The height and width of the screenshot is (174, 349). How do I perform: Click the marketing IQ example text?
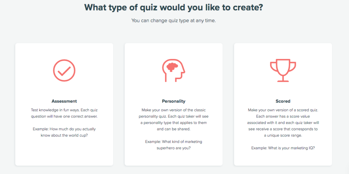pyautogui.click(x=283, y=148)
